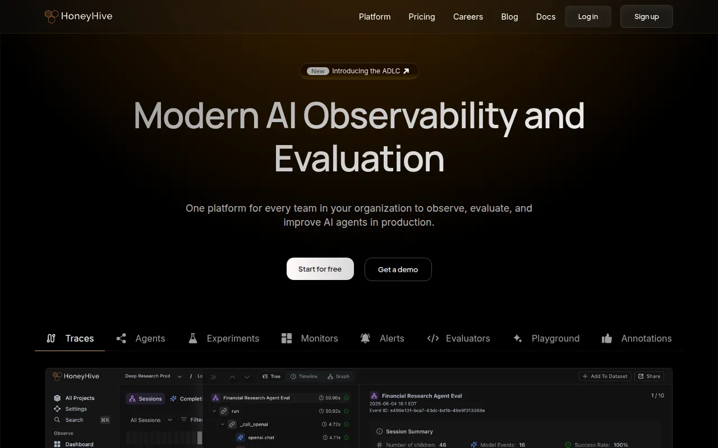Open the Blog link in navigation
This screenshot has width=718, height=448.
pos(509,17)
